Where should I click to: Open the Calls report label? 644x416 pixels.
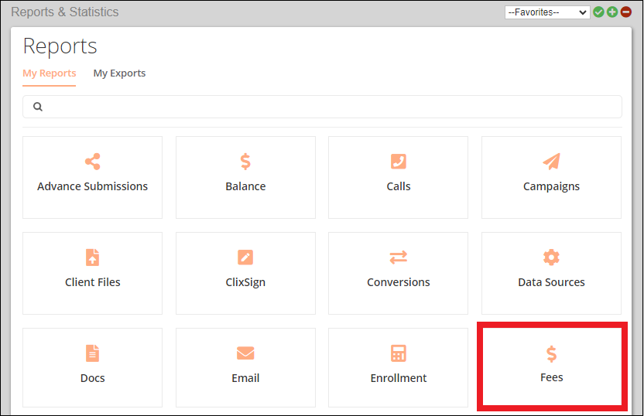point(399,186)
